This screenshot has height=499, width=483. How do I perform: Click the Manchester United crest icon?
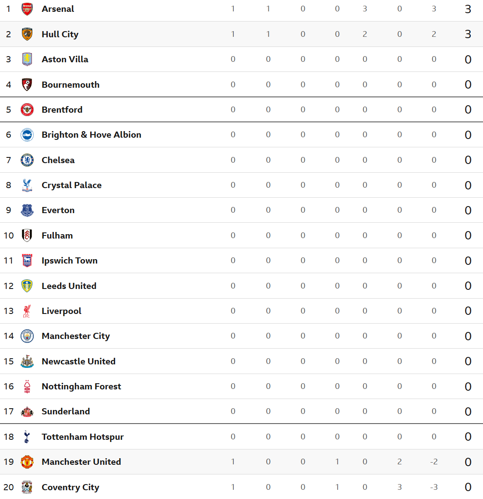pos(27,462)
